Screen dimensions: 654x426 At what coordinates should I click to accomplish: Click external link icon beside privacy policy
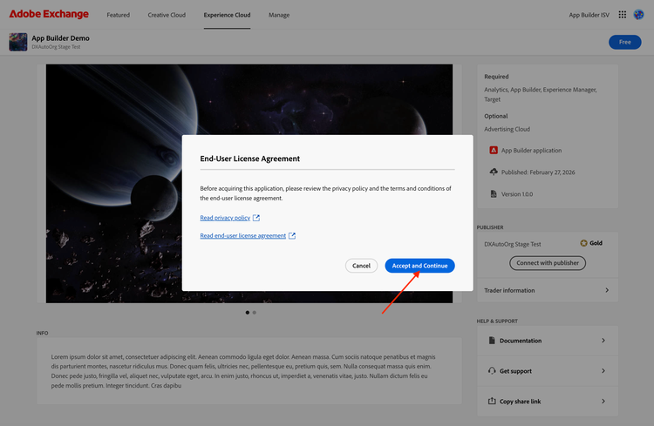(x=256, y=218)
